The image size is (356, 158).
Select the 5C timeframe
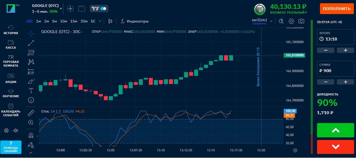(x=93, y=21)
